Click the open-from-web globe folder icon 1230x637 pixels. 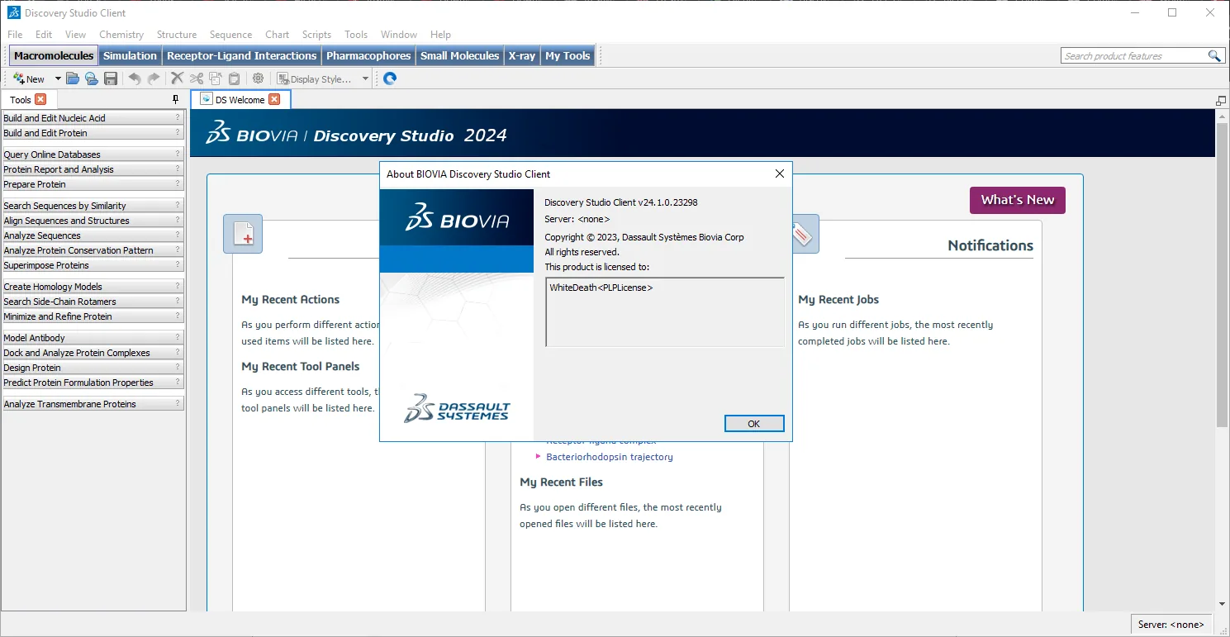tap(92, 78)
